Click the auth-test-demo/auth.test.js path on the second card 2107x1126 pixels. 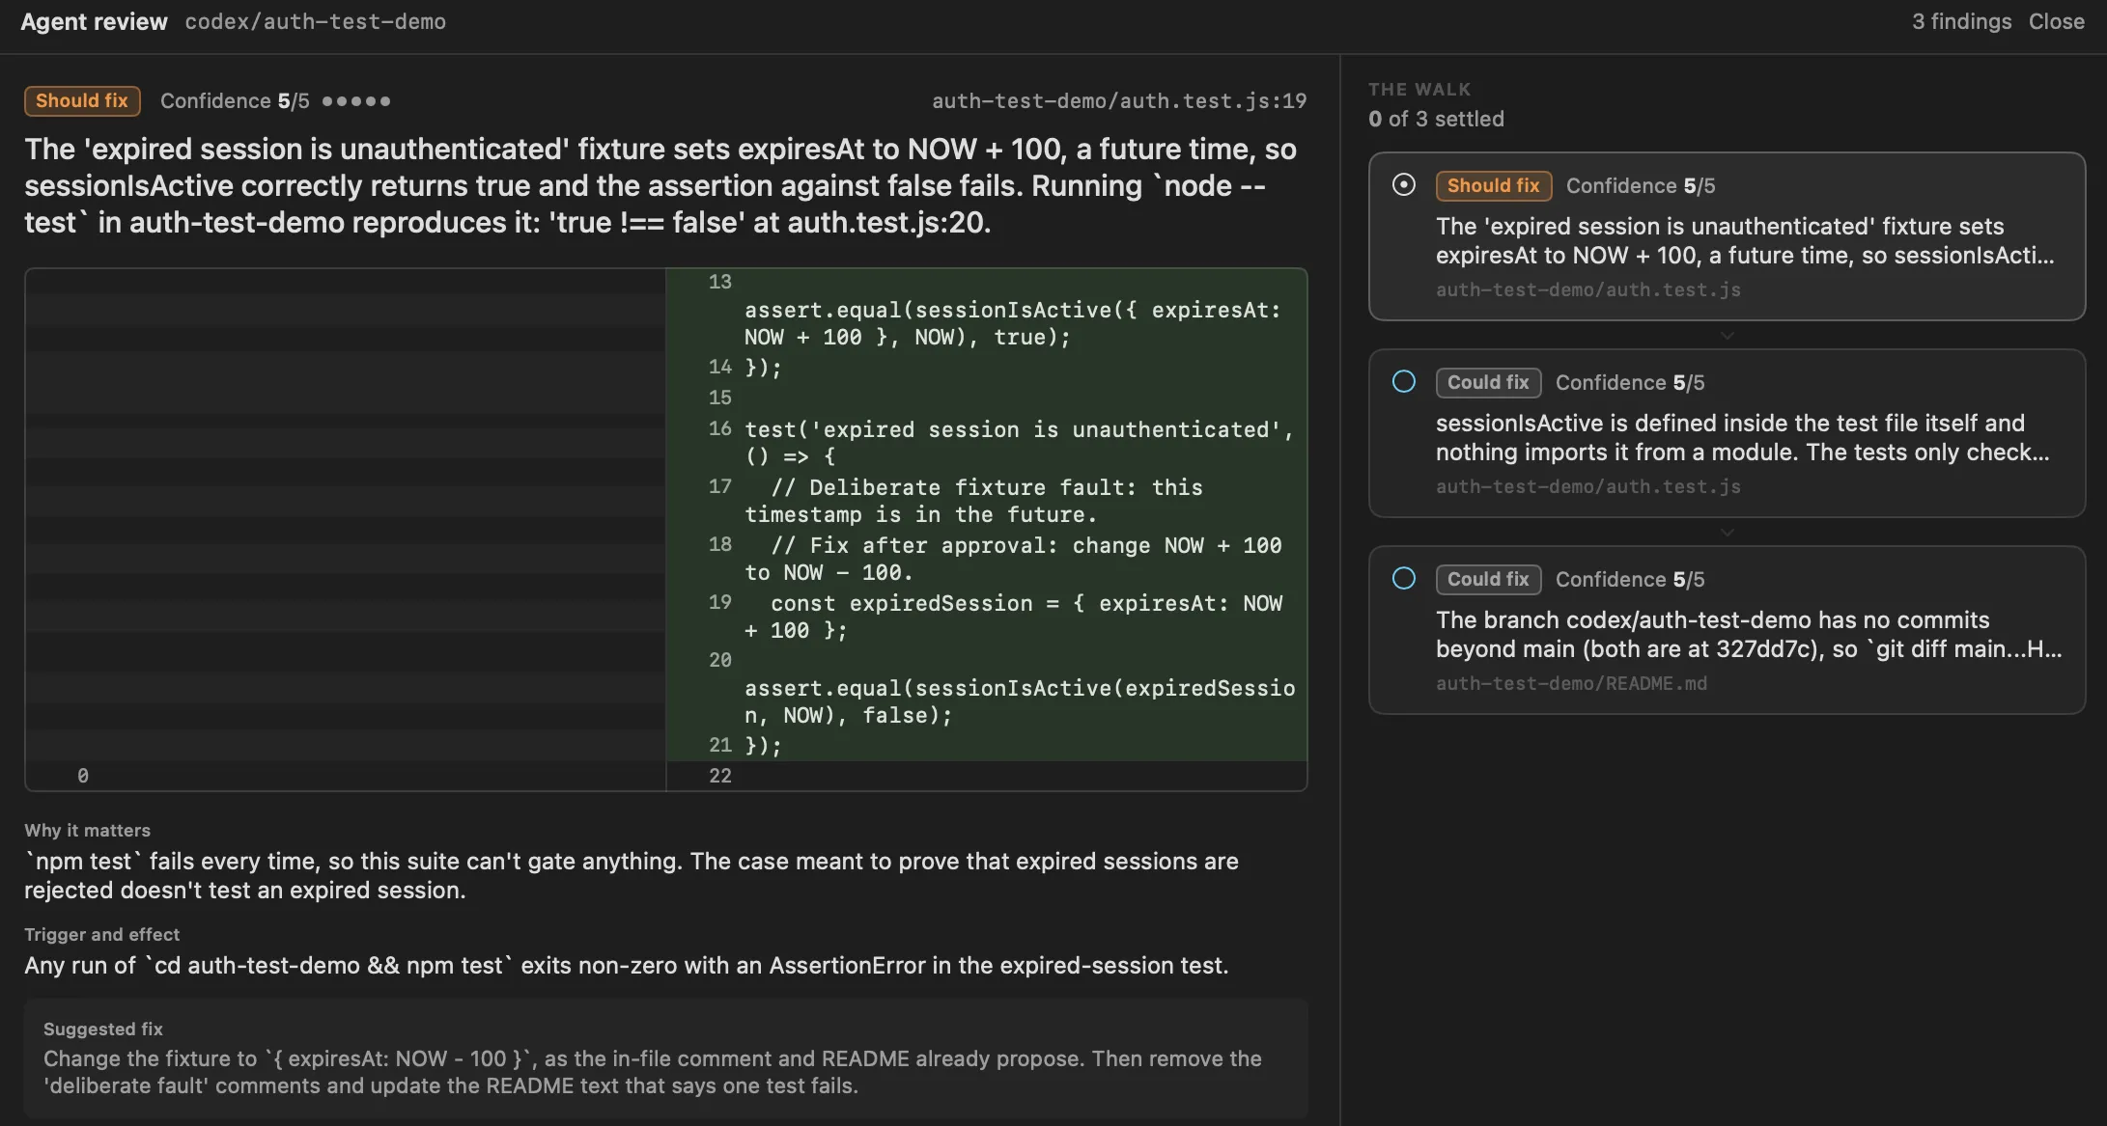(1587, 486)
